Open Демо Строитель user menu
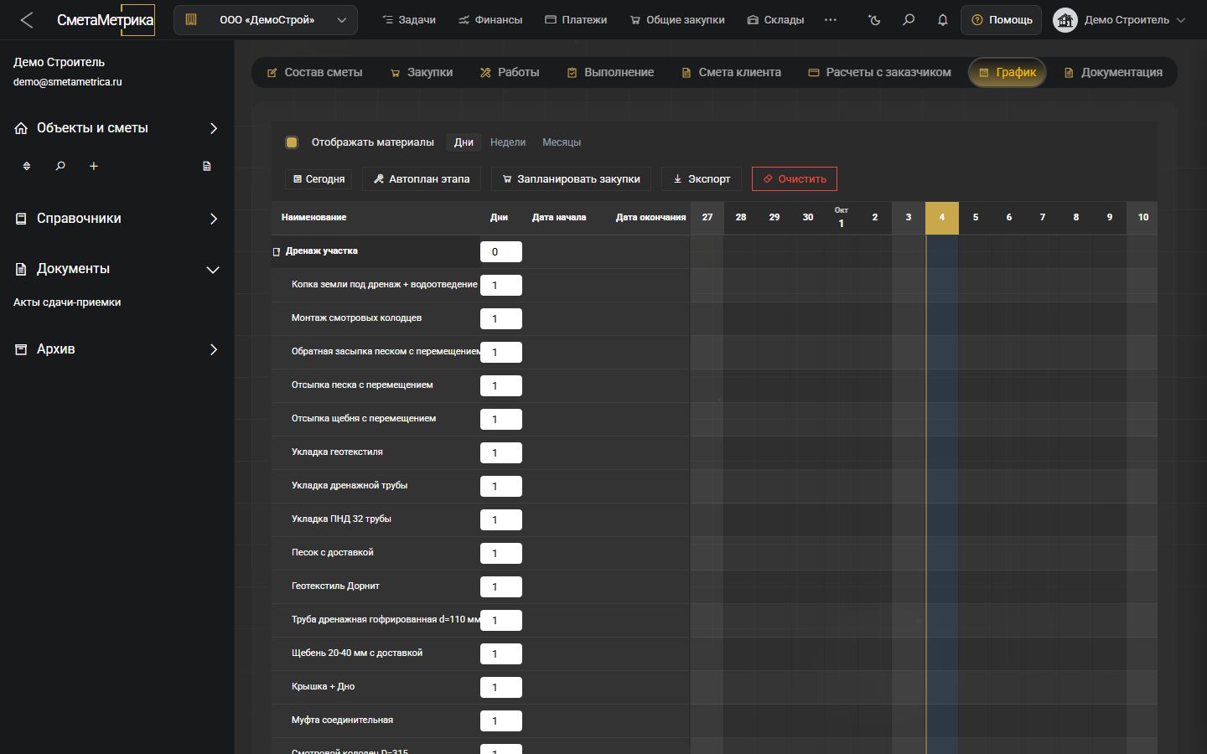 [x=1121, y=20]
